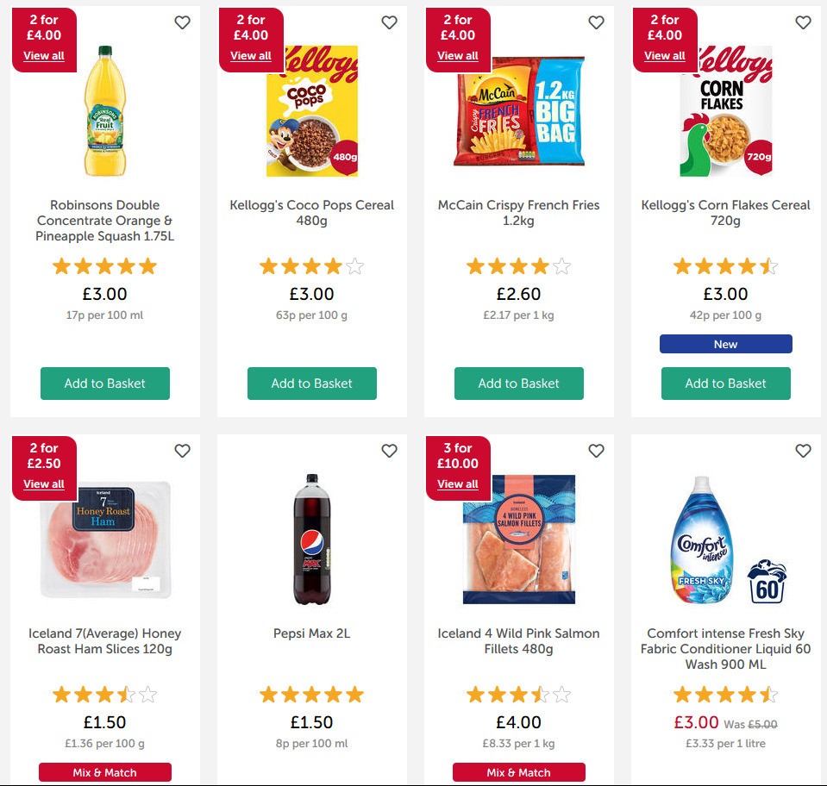Open View all on ham 2 for £2.50 deal
Viewport: 827px width, 786px height.
pos(43,483)
